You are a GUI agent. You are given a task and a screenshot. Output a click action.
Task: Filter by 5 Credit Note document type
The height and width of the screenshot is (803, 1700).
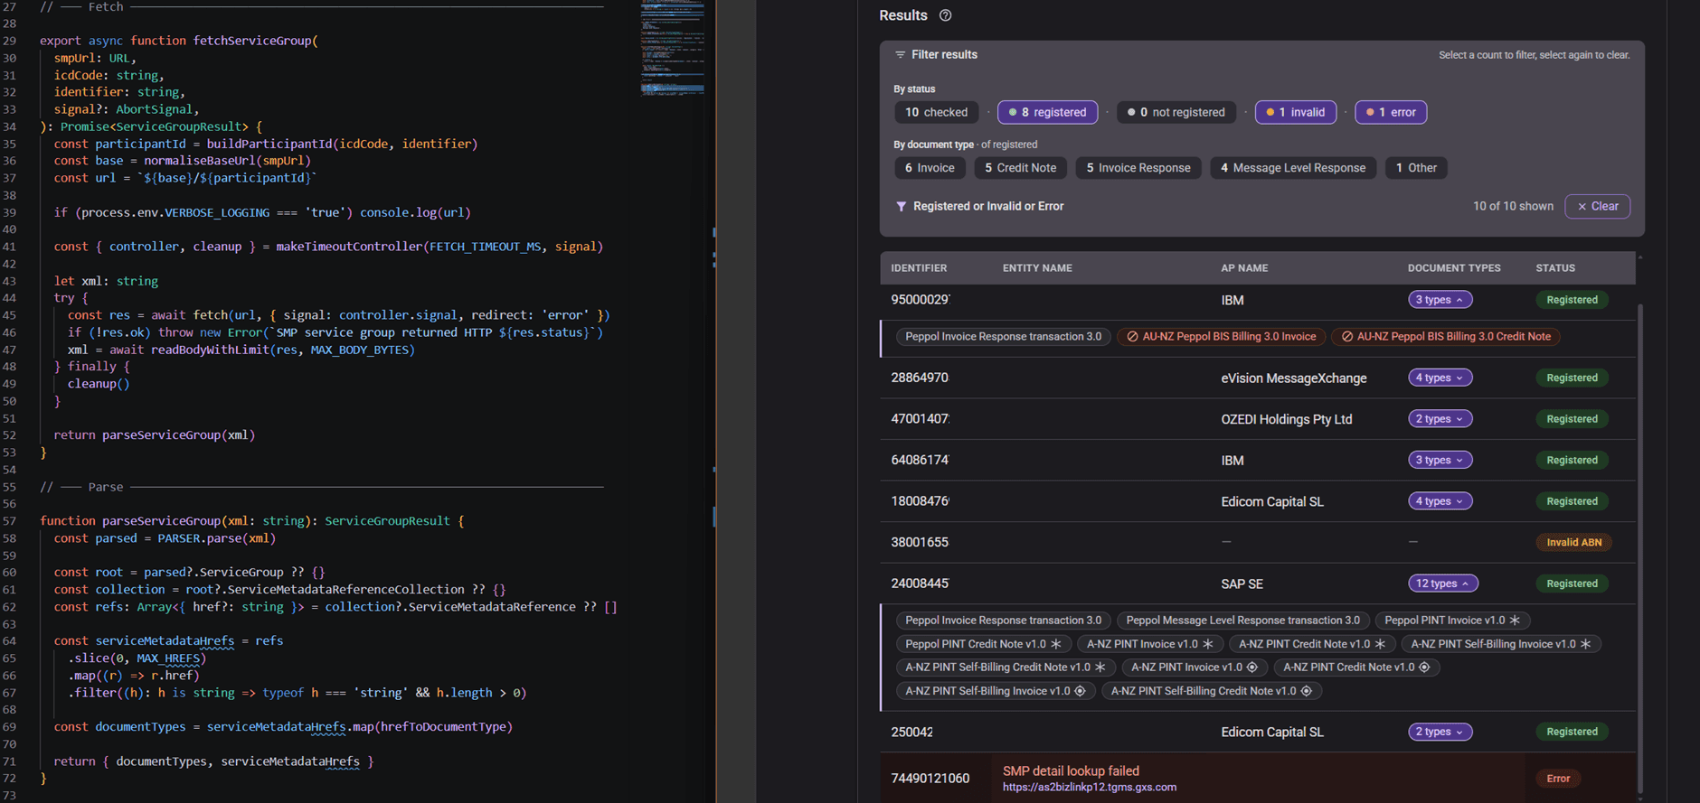tap(1020, 168)
